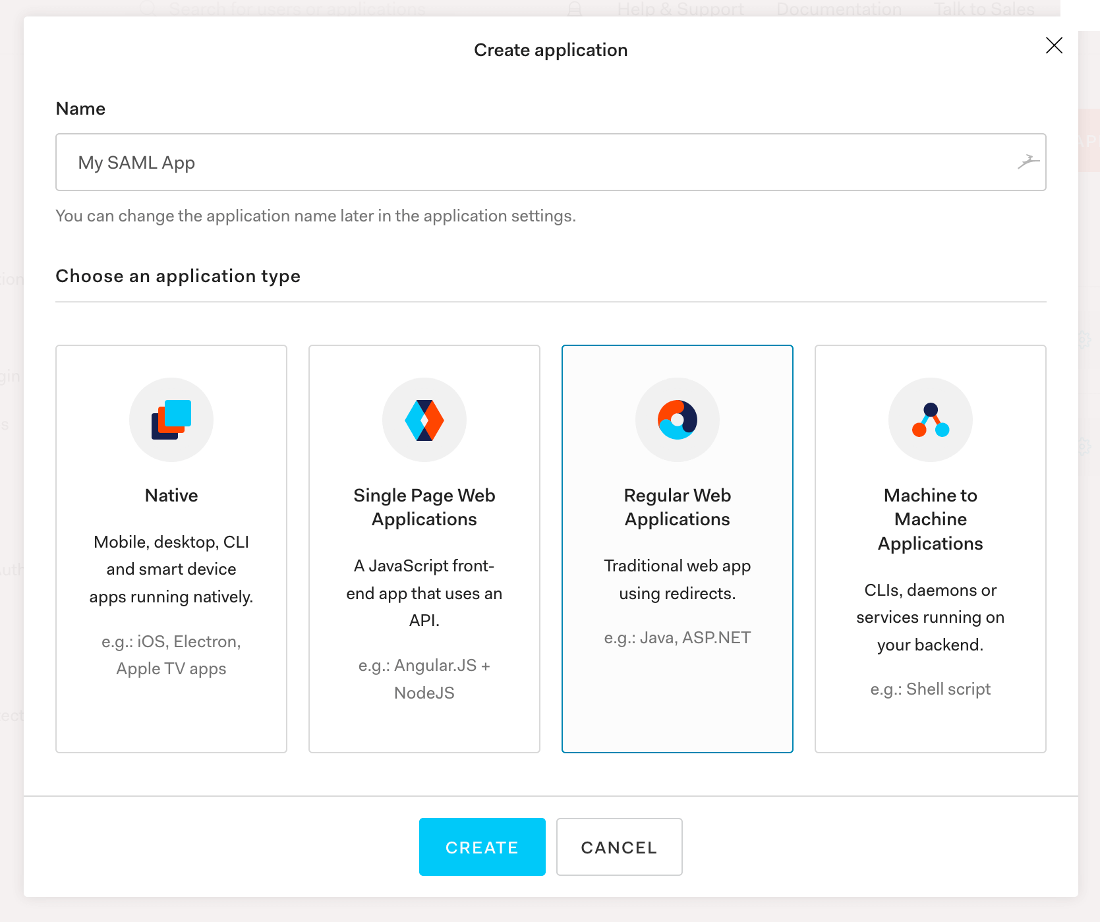
Task: Select the Native application card
Action: [171, 549]
